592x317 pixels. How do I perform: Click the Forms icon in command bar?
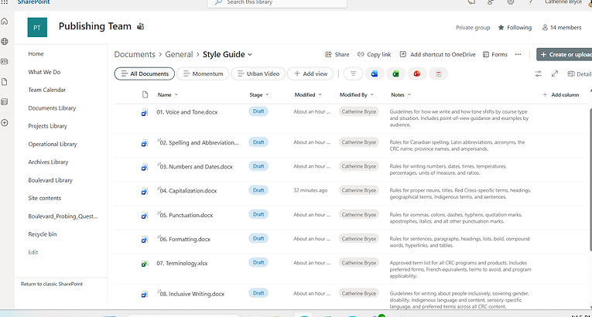[x=486, y=54]
